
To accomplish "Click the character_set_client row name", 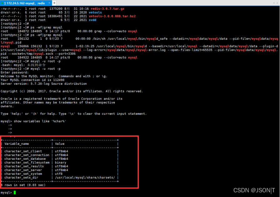I will click(23, 151).
